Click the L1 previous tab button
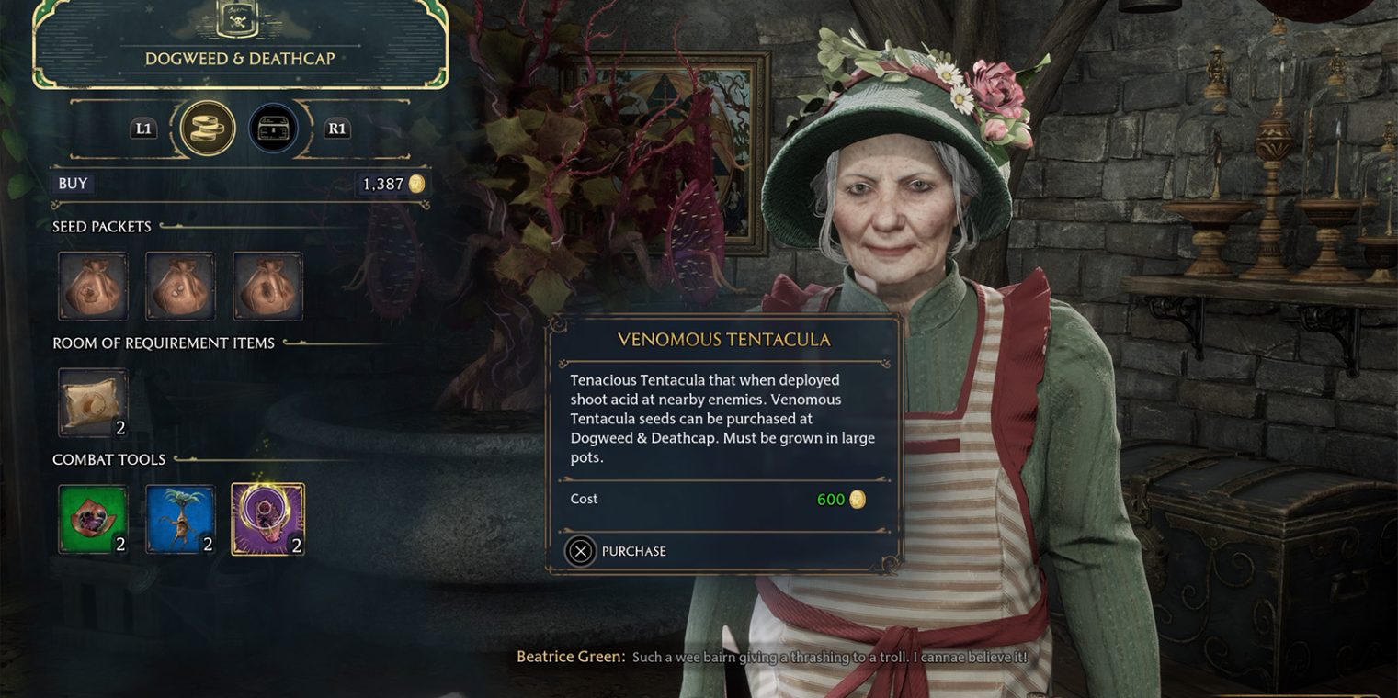The height and width of the screenshot is (698, 1398). coord(143,129)
